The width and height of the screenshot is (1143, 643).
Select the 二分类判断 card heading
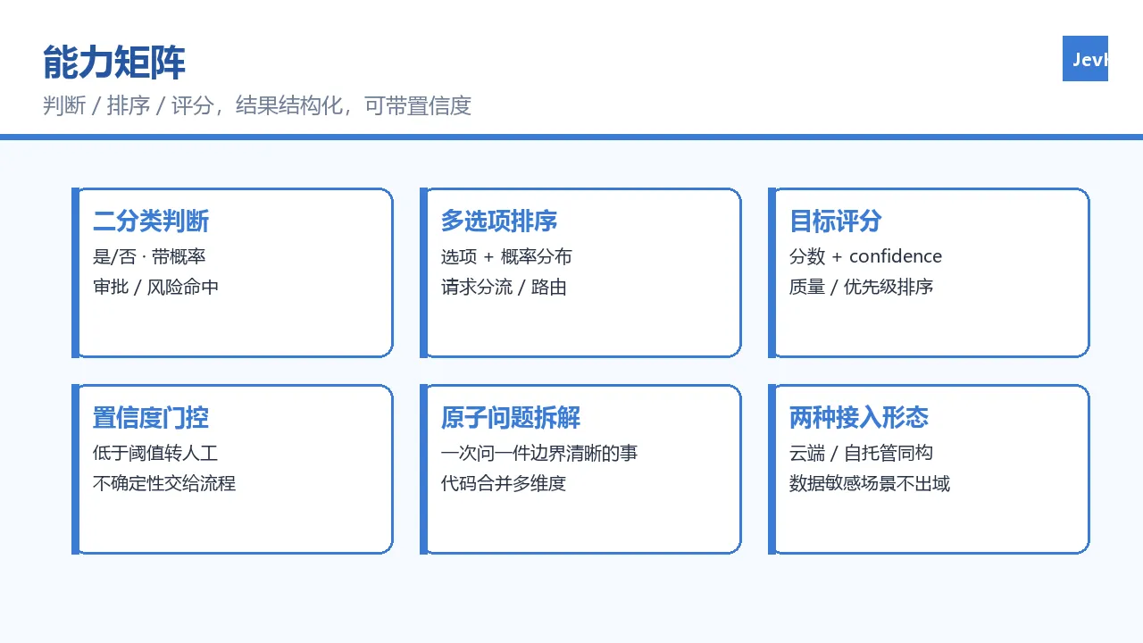151,221
